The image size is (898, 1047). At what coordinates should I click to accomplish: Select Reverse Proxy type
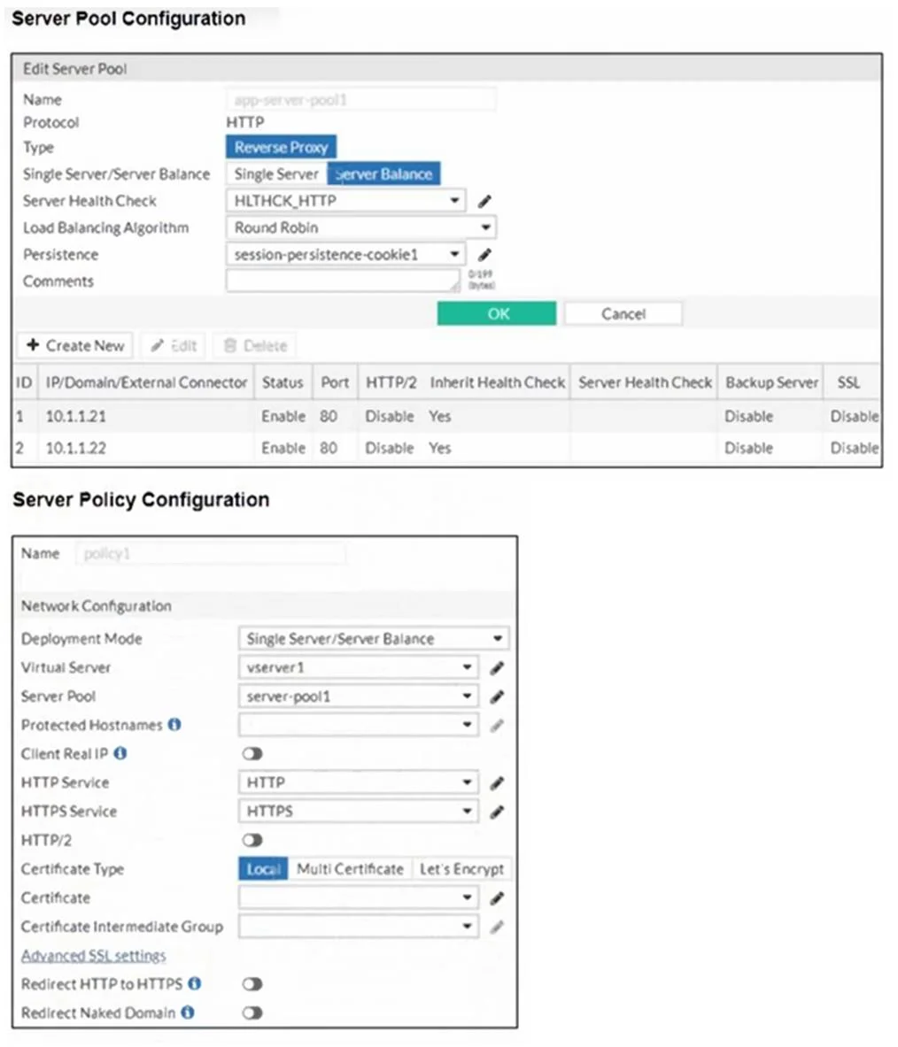(282, 147)
